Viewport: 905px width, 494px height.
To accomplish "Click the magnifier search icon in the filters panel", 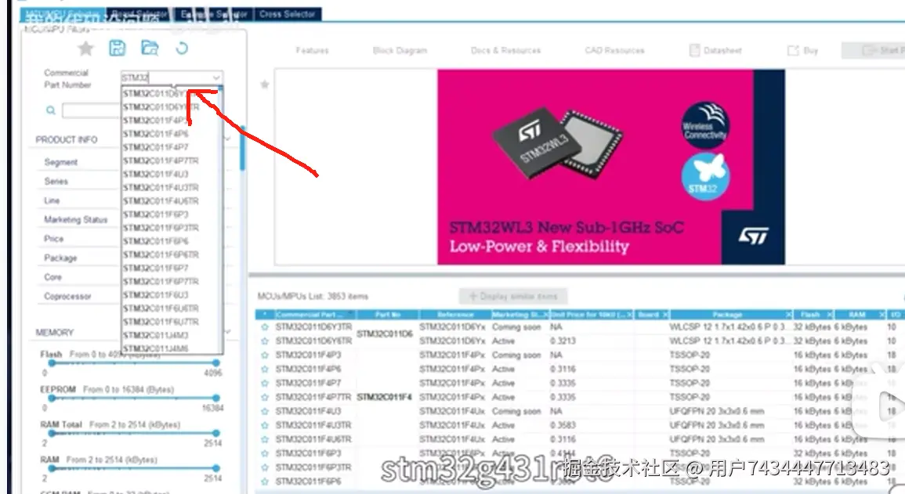I will point(50,111).
